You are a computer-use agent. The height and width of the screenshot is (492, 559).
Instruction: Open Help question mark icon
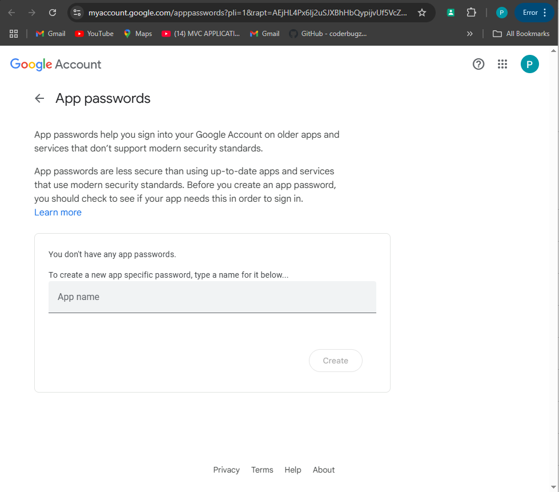click(478, 64)
